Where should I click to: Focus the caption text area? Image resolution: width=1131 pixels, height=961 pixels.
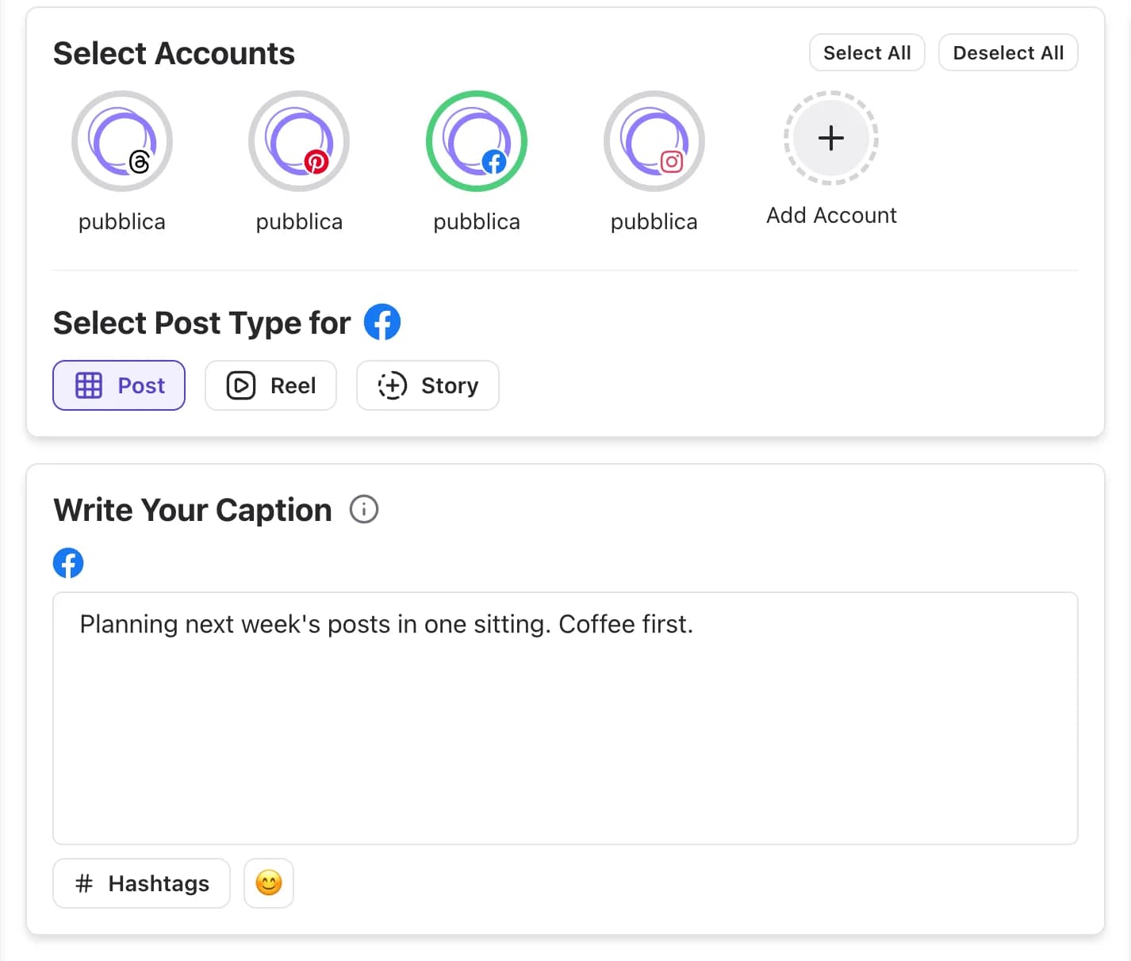click(565, 718)
